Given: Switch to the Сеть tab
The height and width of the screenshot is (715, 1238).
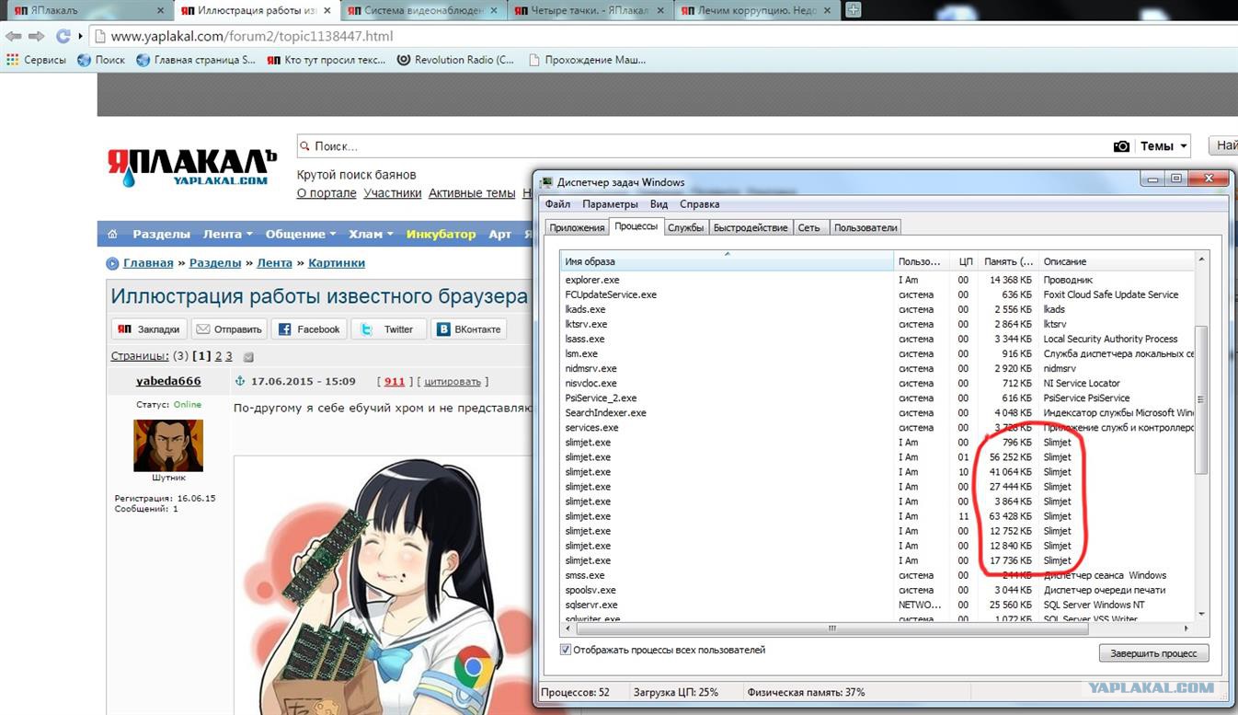Looking at the screenshot, I should click(x=809, y=227).
